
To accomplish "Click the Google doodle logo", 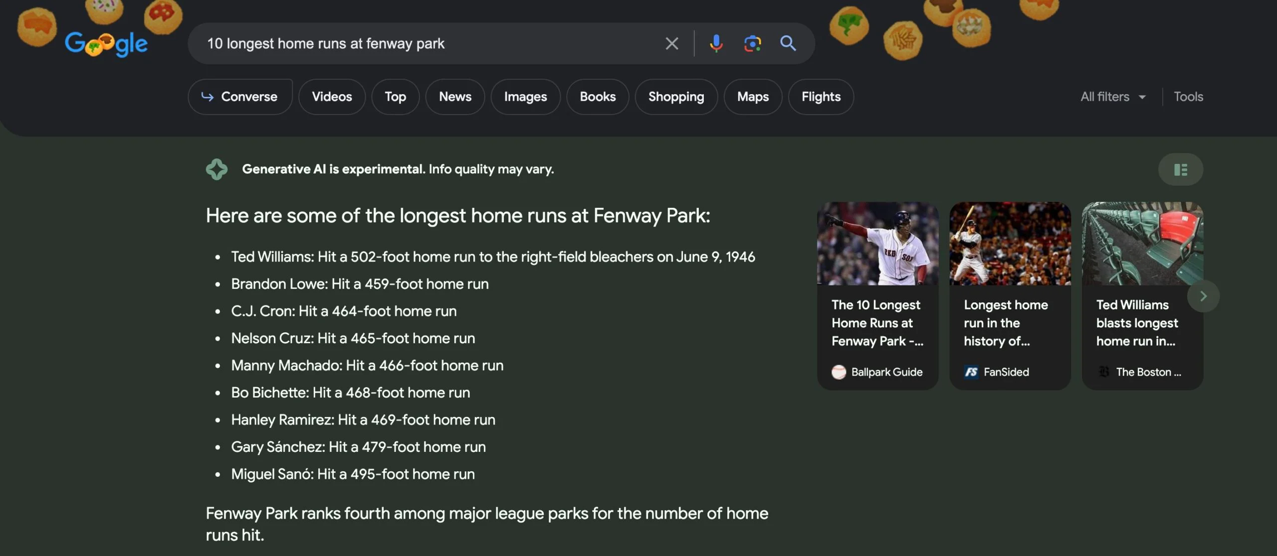I will [106, 44].
